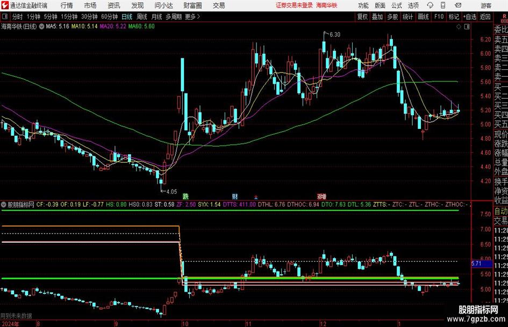Click the 6.30 high price label
The width and height of the screenshot is (508, 327).
pyautogui.click(x=335, y=35)
